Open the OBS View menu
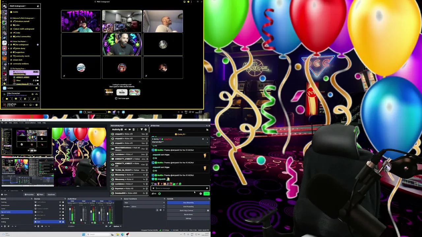 pos(10,123)
